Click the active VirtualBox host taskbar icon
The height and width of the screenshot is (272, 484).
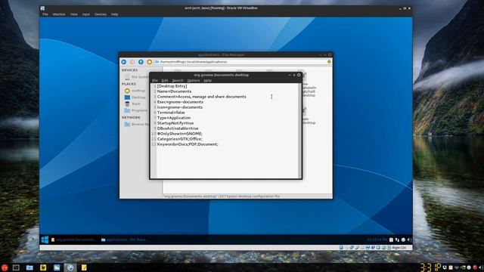[70, 267]
